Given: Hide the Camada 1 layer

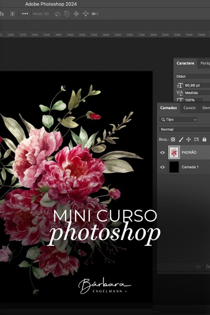Looking at the screenshot, I should pyautogui.click(x=162, y=167).
